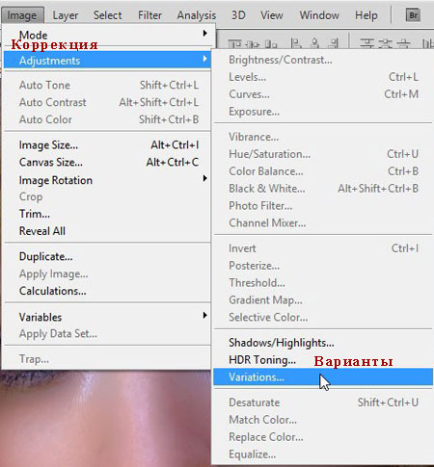Choose the Reveal All command
The image size is (434, 467).
pos(107,231)
